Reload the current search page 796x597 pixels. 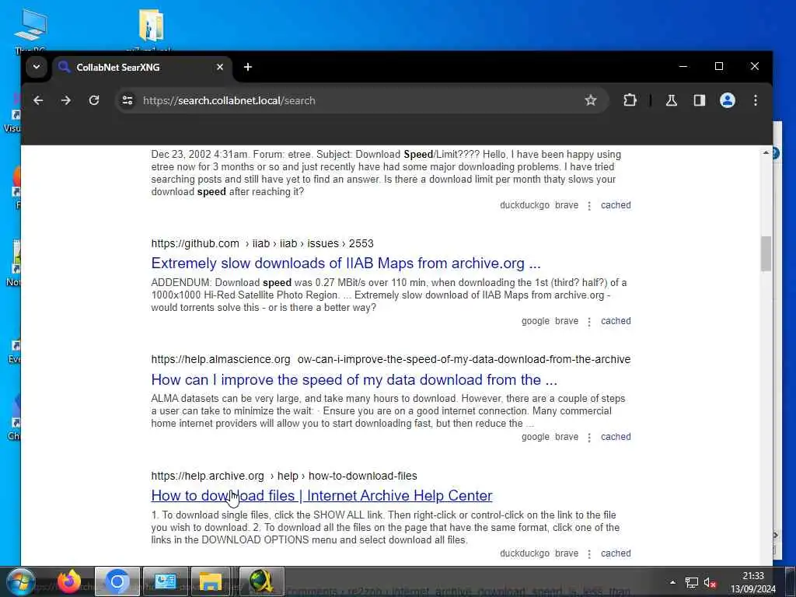(94, 100)
